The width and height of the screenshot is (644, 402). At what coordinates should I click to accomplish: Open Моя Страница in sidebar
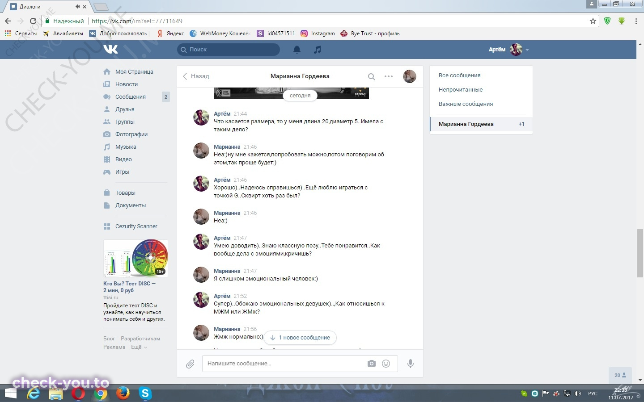coord(134,72)
